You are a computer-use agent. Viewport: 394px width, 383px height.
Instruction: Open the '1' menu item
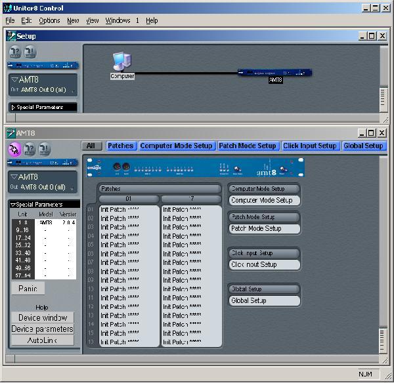point(137,20)
